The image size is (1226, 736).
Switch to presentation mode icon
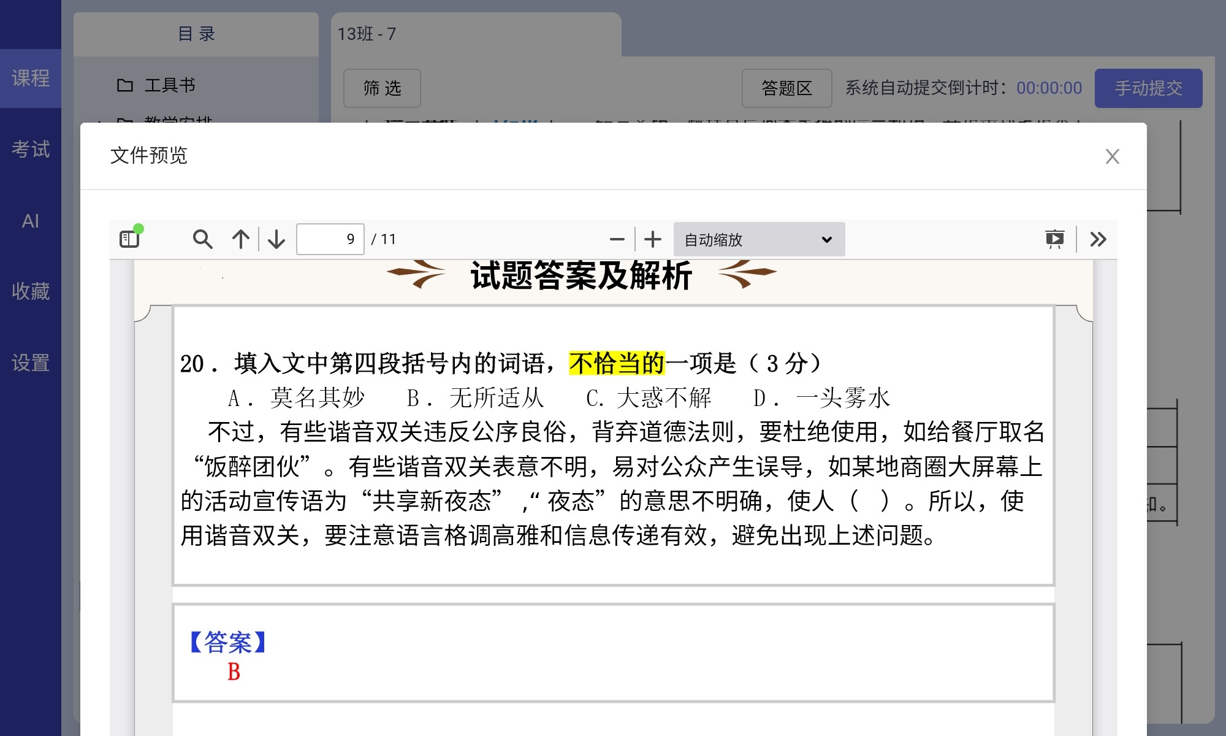[x=1055, y=239]
